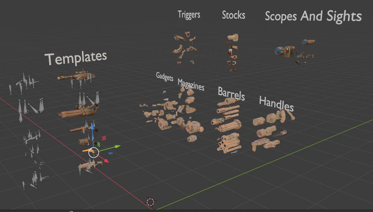Select the "Barrels" text label
This screenshot has height=212, width=373.
coord(231,94)
